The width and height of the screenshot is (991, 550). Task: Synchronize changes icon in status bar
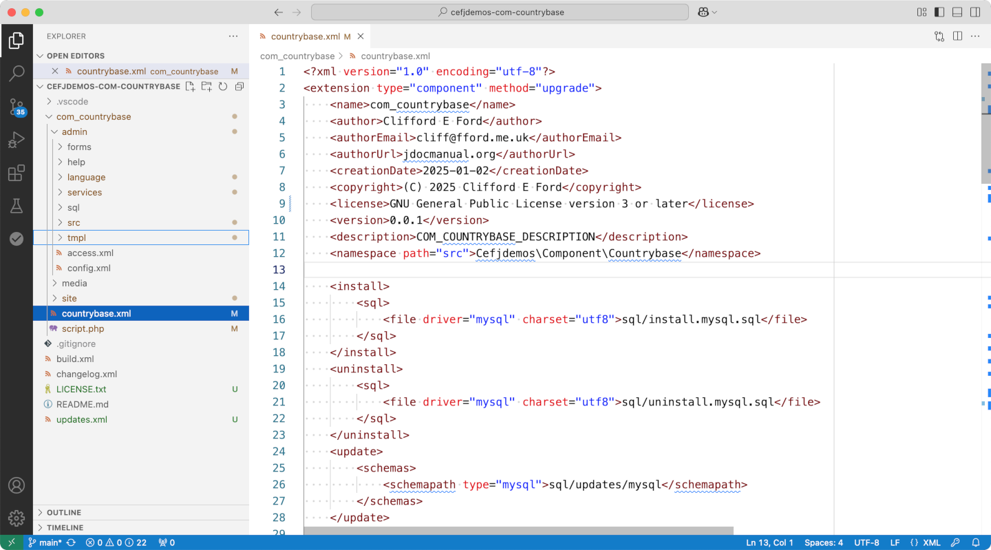point(71,542)
